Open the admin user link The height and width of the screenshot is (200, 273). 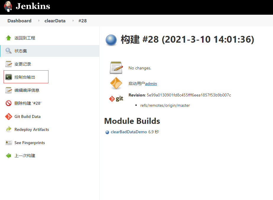[x=151, y=84]
